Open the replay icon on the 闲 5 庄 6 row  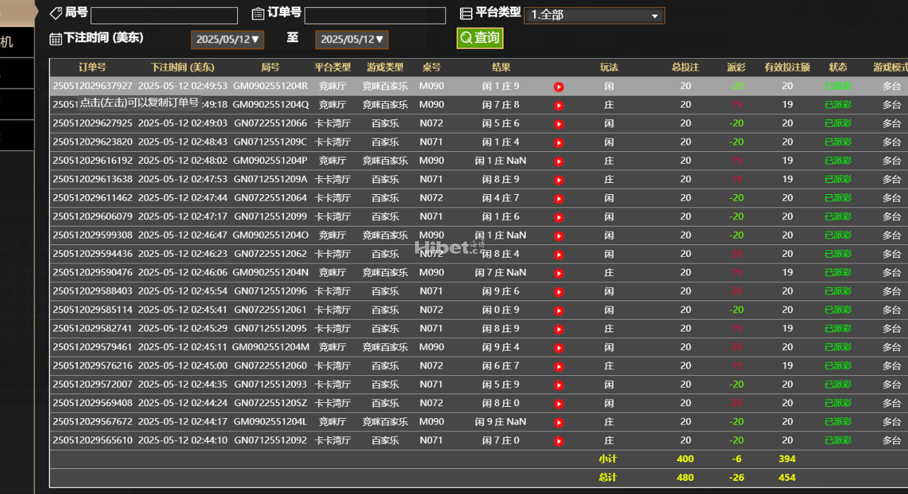pos(558,123)
